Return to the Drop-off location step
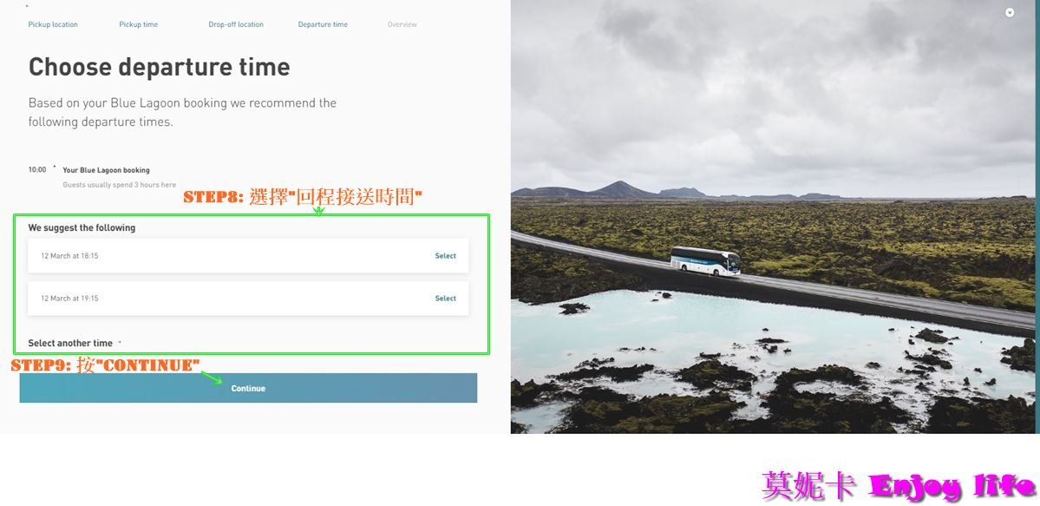The width and height of the screenshot is (1040, 506). pyautogui.click(x=236, y=24)
